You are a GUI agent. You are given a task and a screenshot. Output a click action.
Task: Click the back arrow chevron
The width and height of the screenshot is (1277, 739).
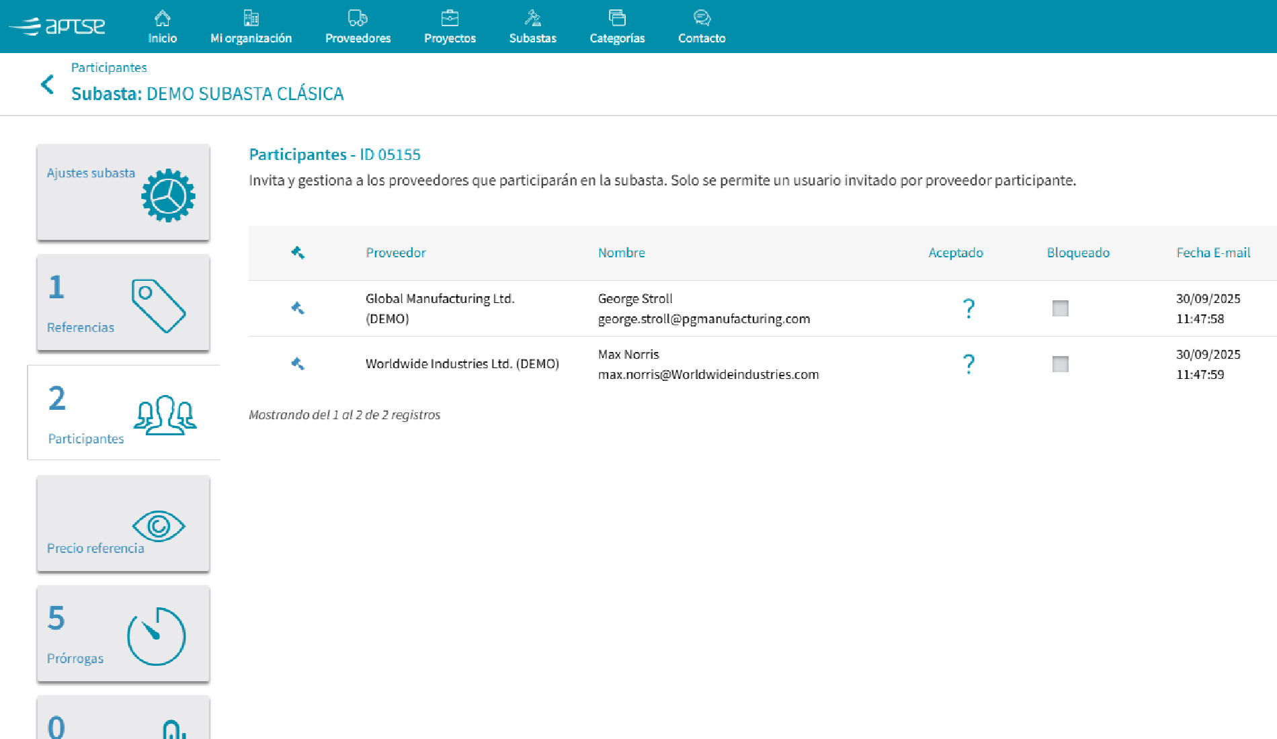pos(47,85)
